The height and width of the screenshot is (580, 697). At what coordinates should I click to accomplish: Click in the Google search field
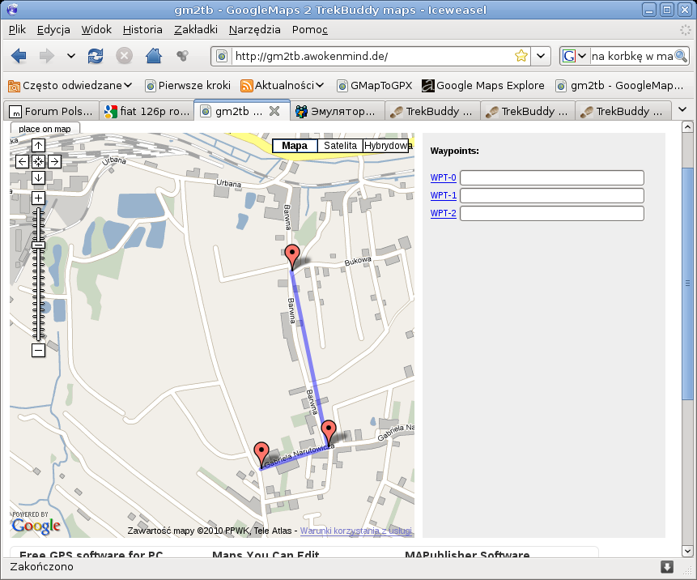click(x=632, y=56)
